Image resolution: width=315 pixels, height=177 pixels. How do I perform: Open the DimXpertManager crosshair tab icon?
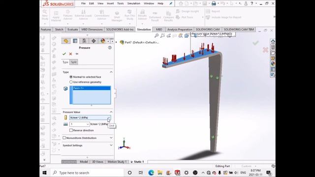click(x=94, y=41)
